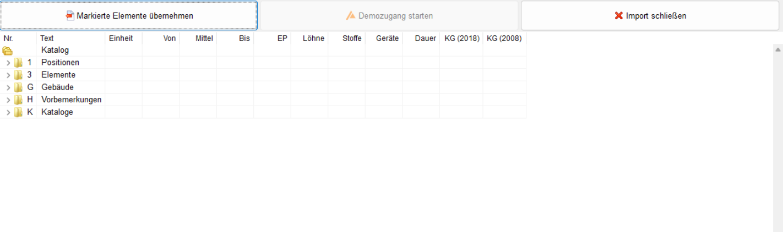
Task: Expand the Vorbemerkungen tree node
Action: [8, 100]
